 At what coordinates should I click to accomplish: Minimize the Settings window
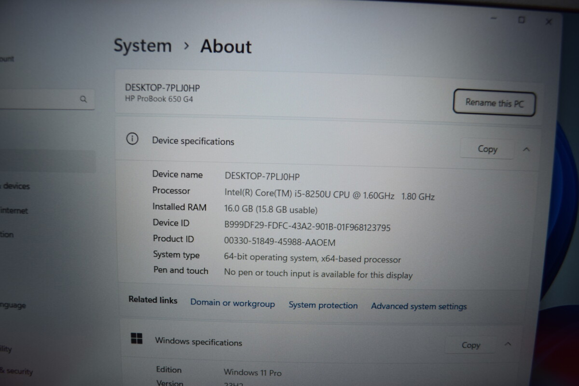494,18
